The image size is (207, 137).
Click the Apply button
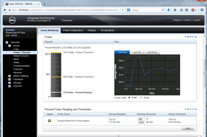click(x=188, y=128)
